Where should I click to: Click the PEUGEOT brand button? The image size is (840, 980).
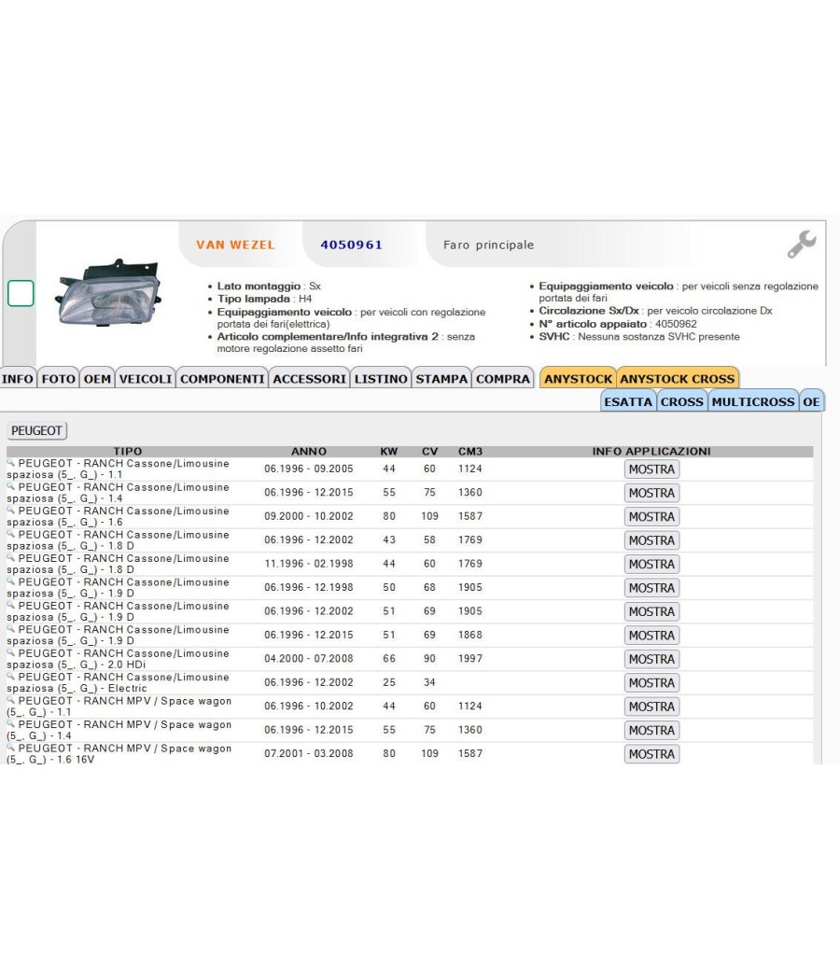tap(37, 430)
